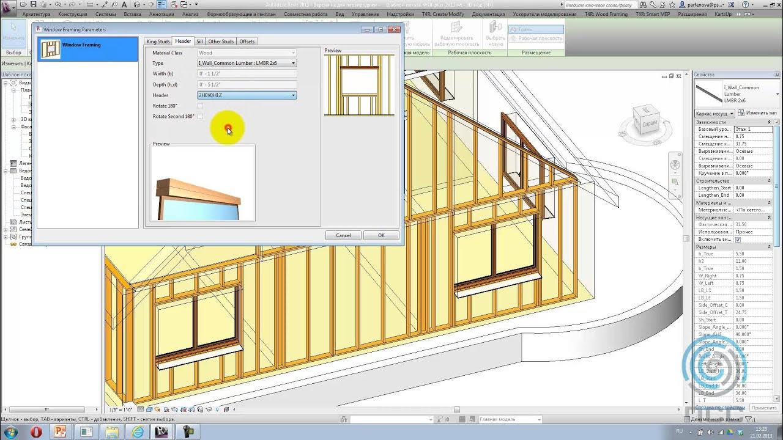Click the Edit Type button in Properties
The image size is (783, 440).
tap(757, 113)
